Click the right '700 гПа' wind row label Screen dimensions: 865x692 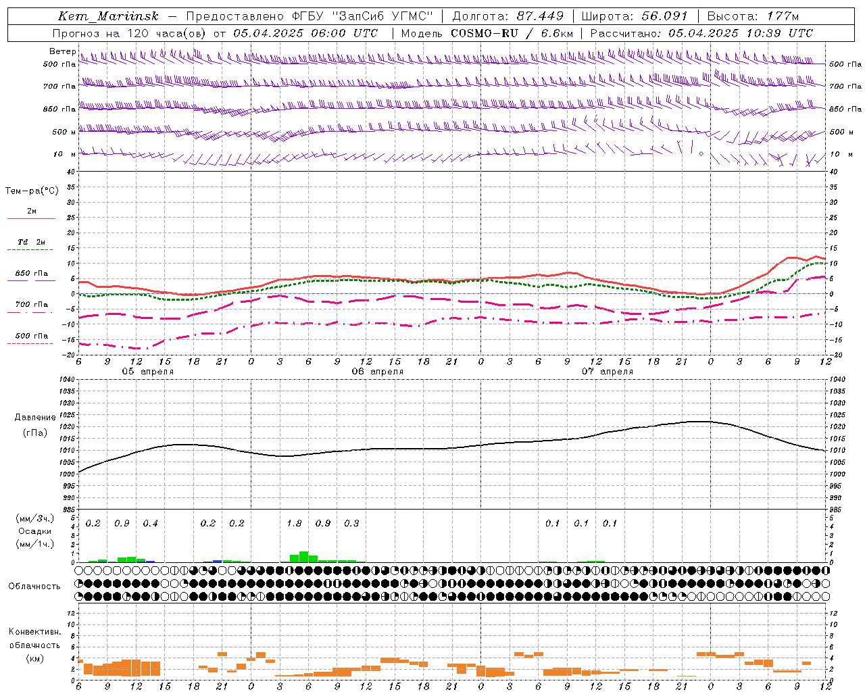point(845,86)
